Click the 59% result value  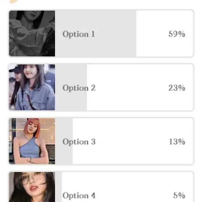click(177, 34)
